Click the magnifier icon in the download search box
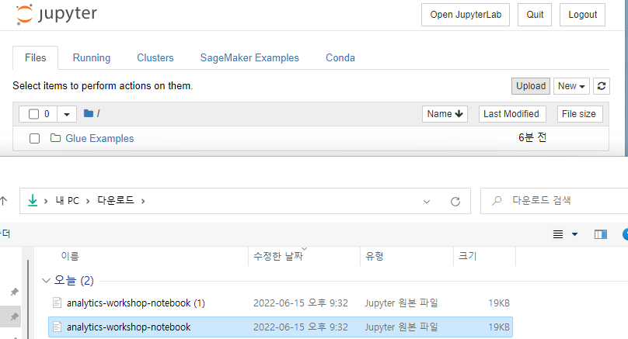 coord(497,201)
